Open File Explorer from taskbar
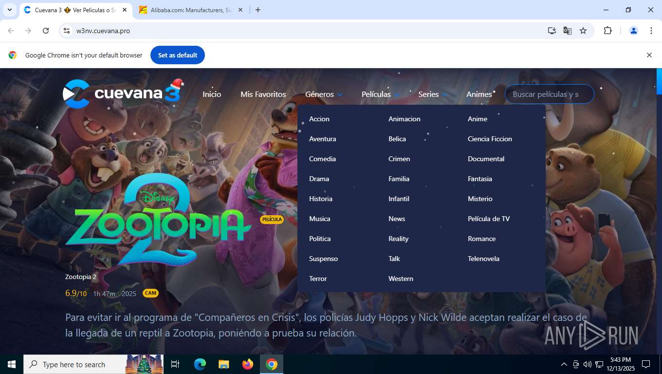 [x=223, y=364]
